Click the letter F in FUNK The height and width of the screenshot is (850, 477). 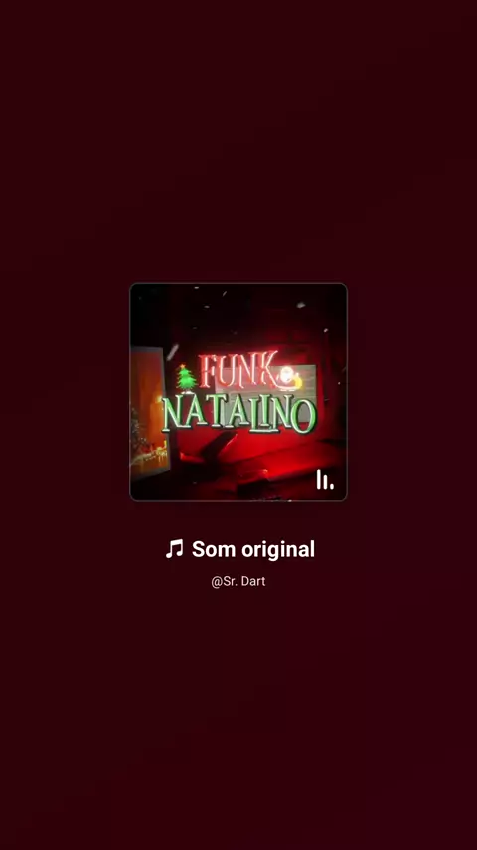point(208,372)
